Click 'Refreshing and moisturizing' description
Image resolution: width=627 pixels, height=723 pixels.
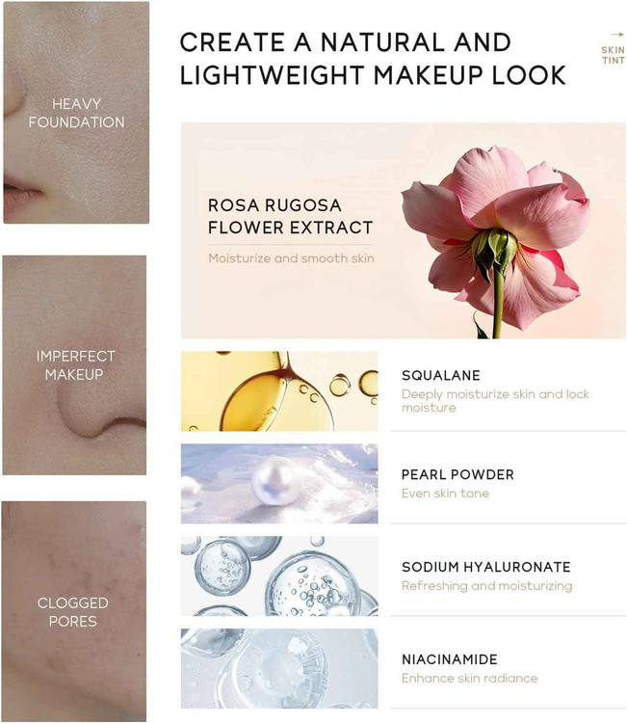click(x=487, y=586)
